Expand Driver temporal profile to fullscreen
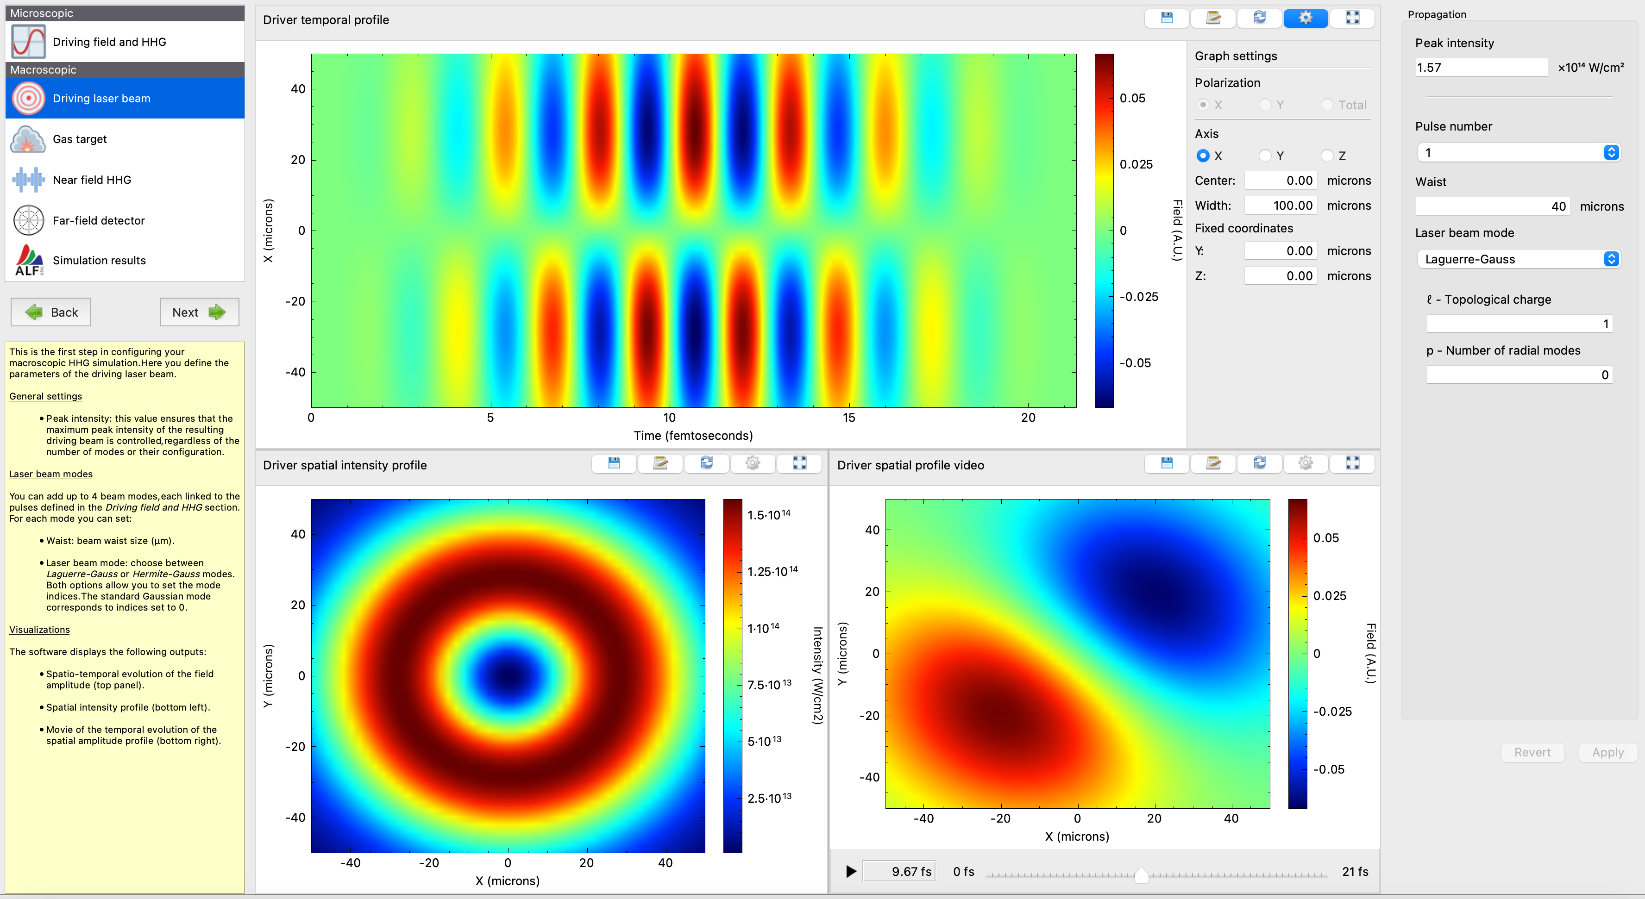 (1352, 18)
